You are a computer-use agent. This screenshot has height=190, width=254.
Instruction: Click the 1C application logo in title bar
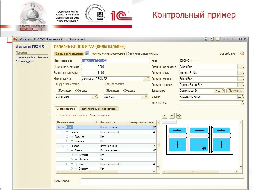(16, 39)
